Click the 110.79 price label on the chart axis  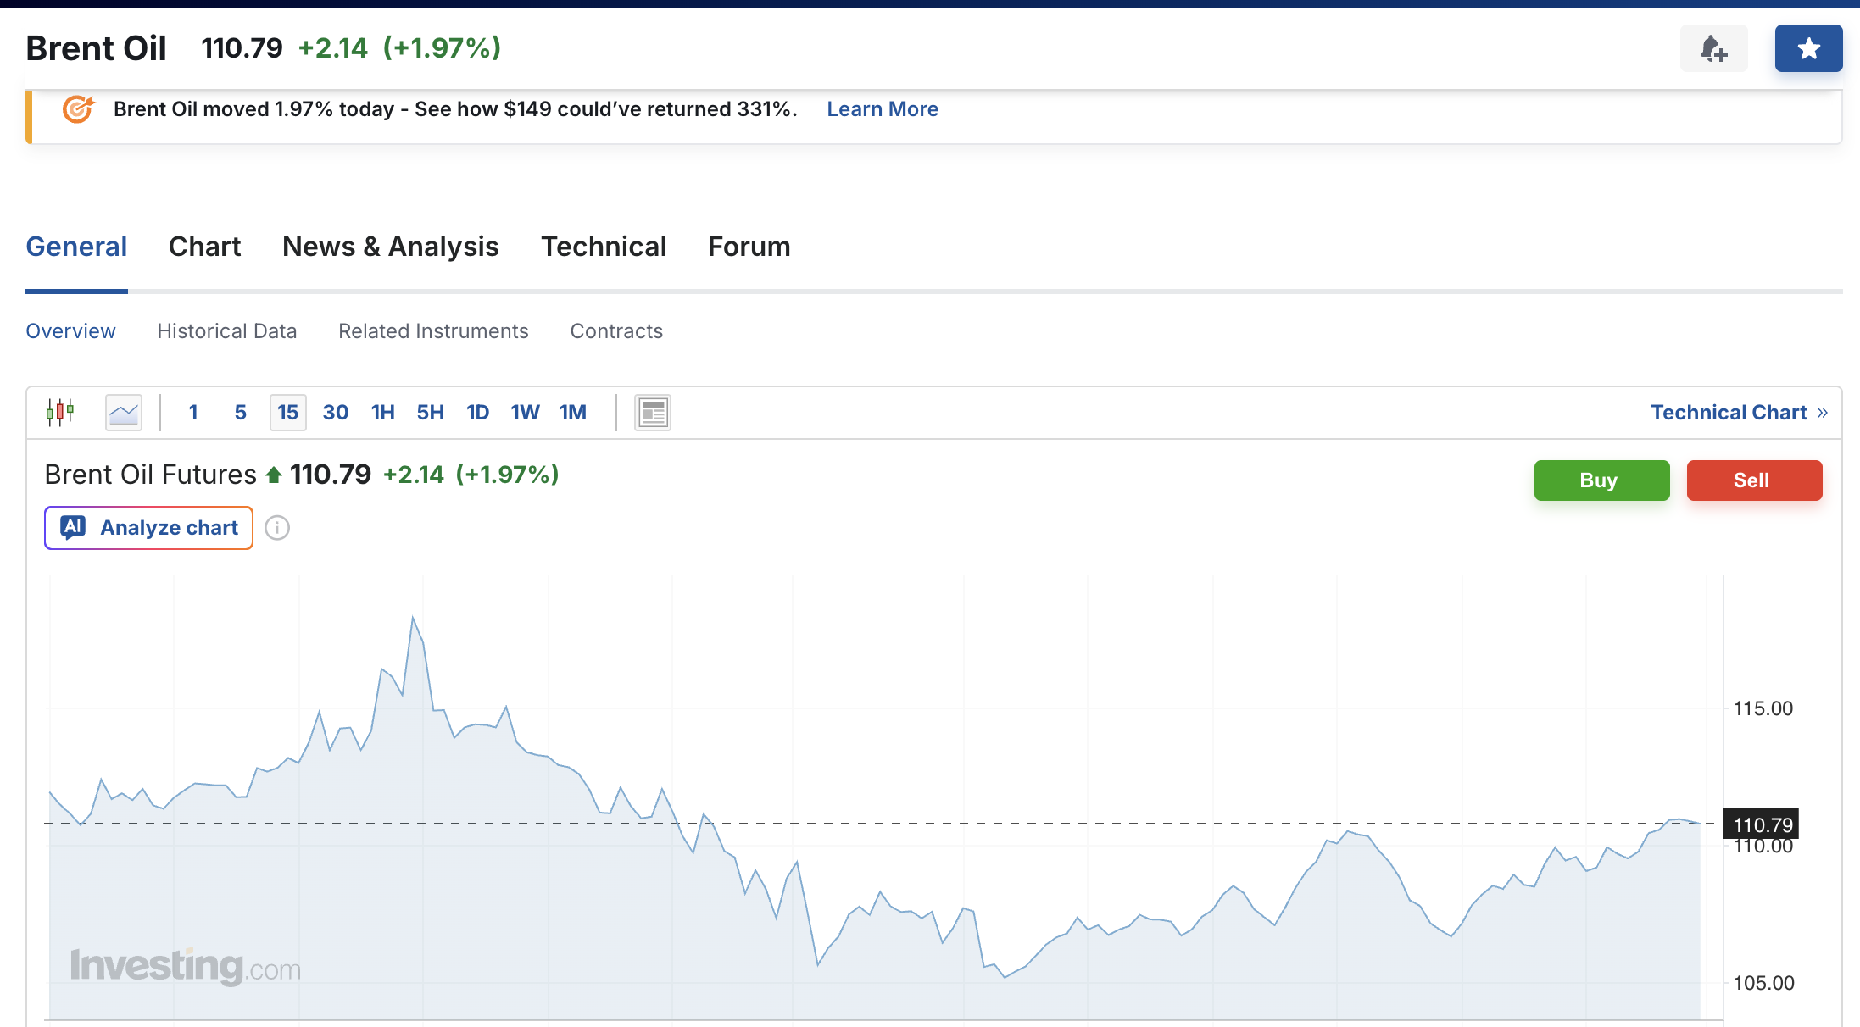(1762, 824)
